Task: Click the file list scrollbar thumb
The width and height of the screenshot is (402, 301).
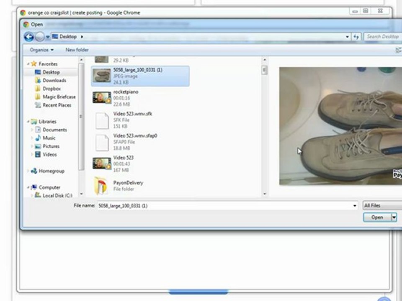Action: pyautogui.click(x=265, y=70)
